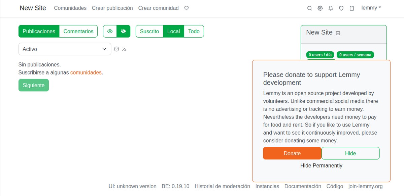This screenshot has height=196, width=404.
Task: Click the heart donate icon in navbar
Action: point(187,8)
